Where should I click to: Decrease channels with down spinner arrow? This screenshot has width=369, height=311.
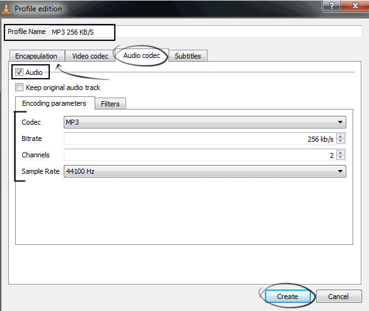[341, 157]
